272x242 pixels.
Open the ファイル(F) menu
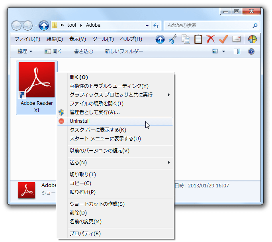click(27, 39)
